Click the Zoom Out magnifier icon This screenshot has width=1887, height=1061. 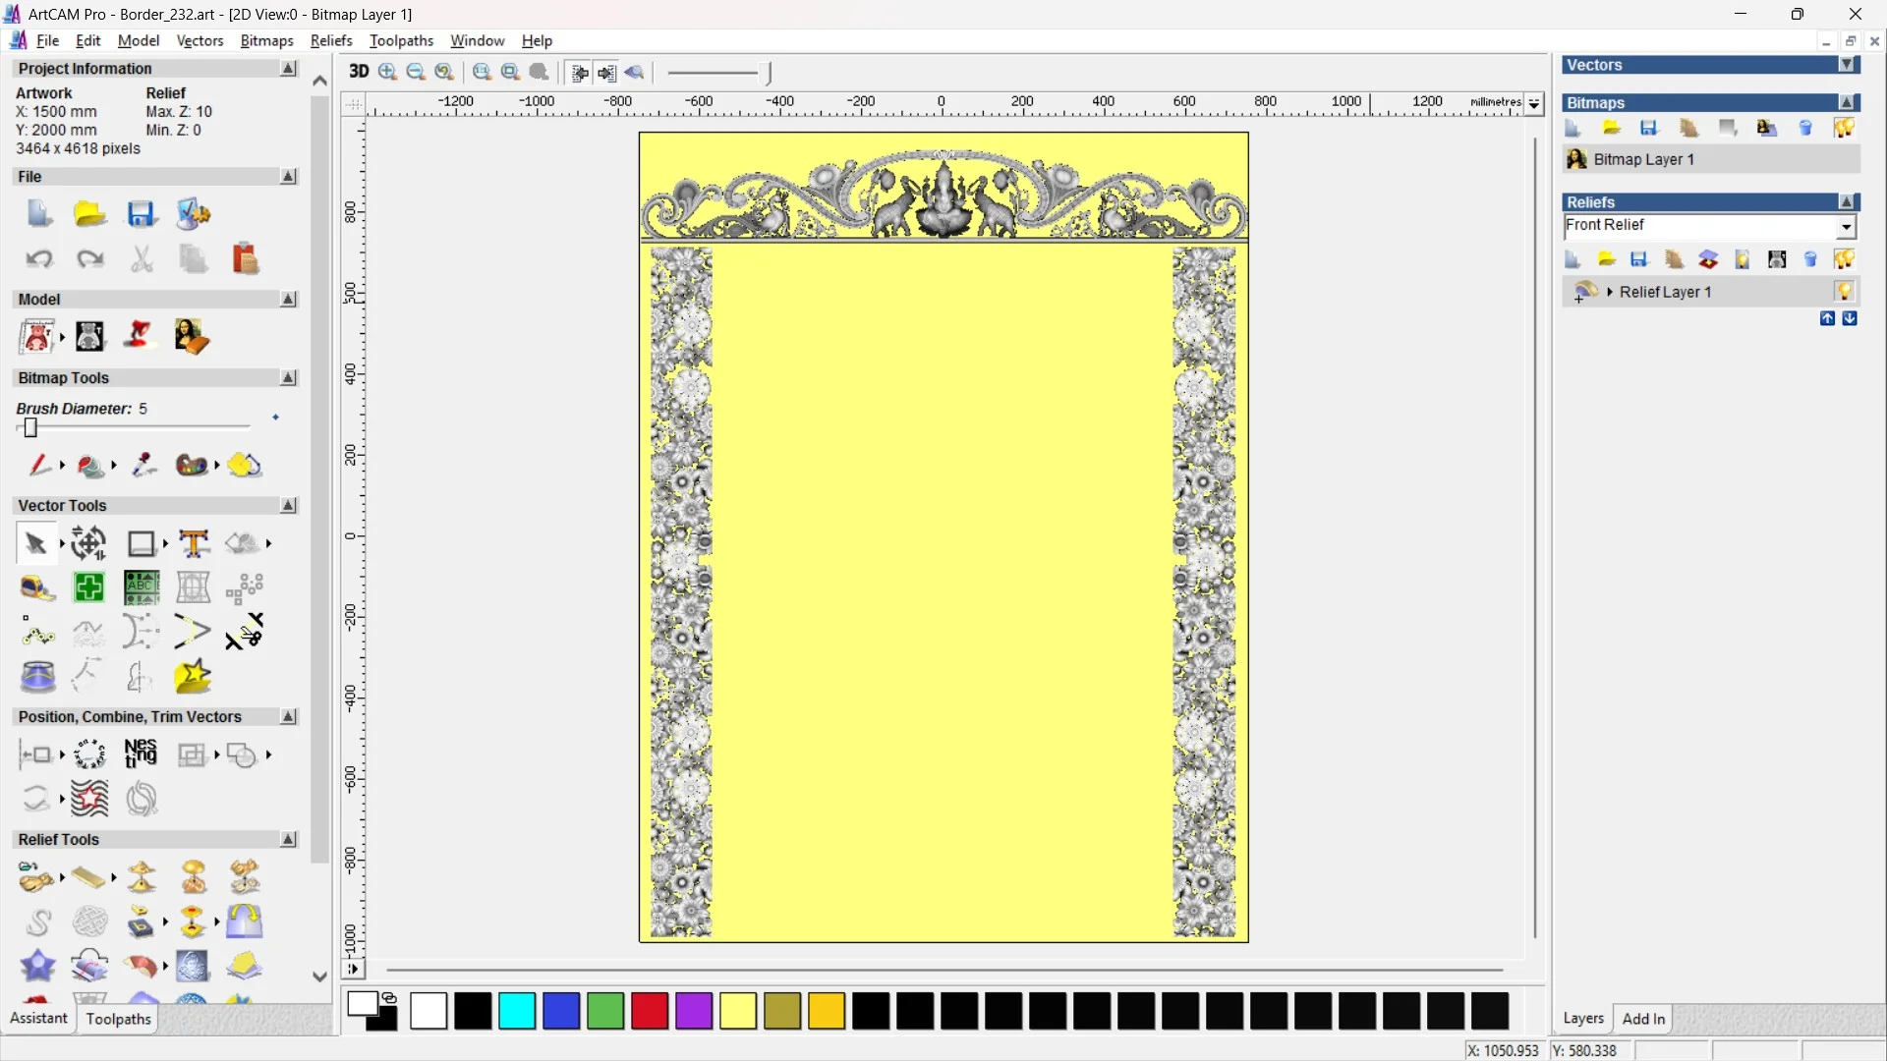click(x=416, y=71)
